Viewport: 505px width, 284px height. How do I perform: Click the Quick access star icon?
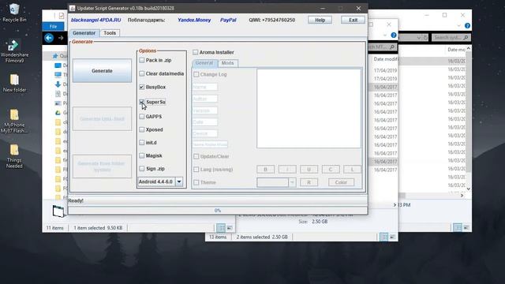(55, 56)
